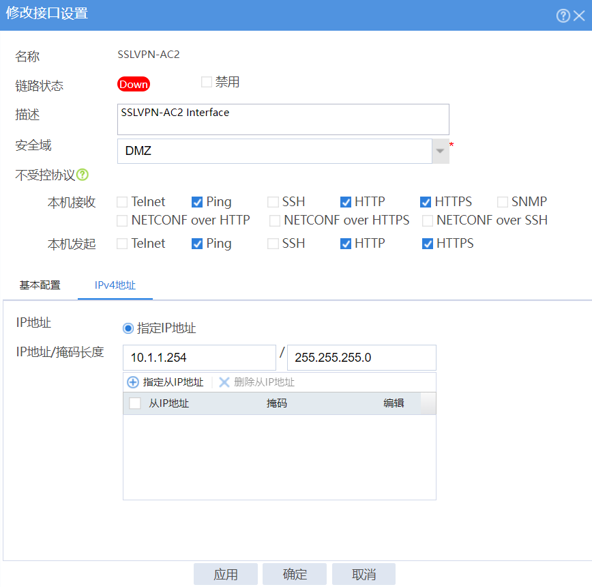The height and width of the screenshot is (587, 592).
Task: Uncheck Ping under 本机接收
Action: pyautogui.click(x=197, y=202)
